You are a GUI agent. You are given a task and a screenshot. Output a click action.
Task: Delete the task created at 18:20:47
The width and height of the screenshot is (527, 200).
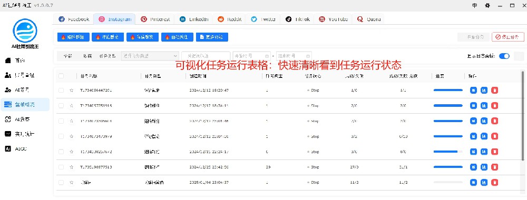[x=494, y=91]
